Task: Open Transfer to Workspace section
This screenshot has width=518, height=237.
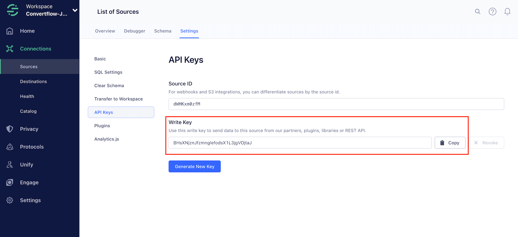Action: click(119, 99)
